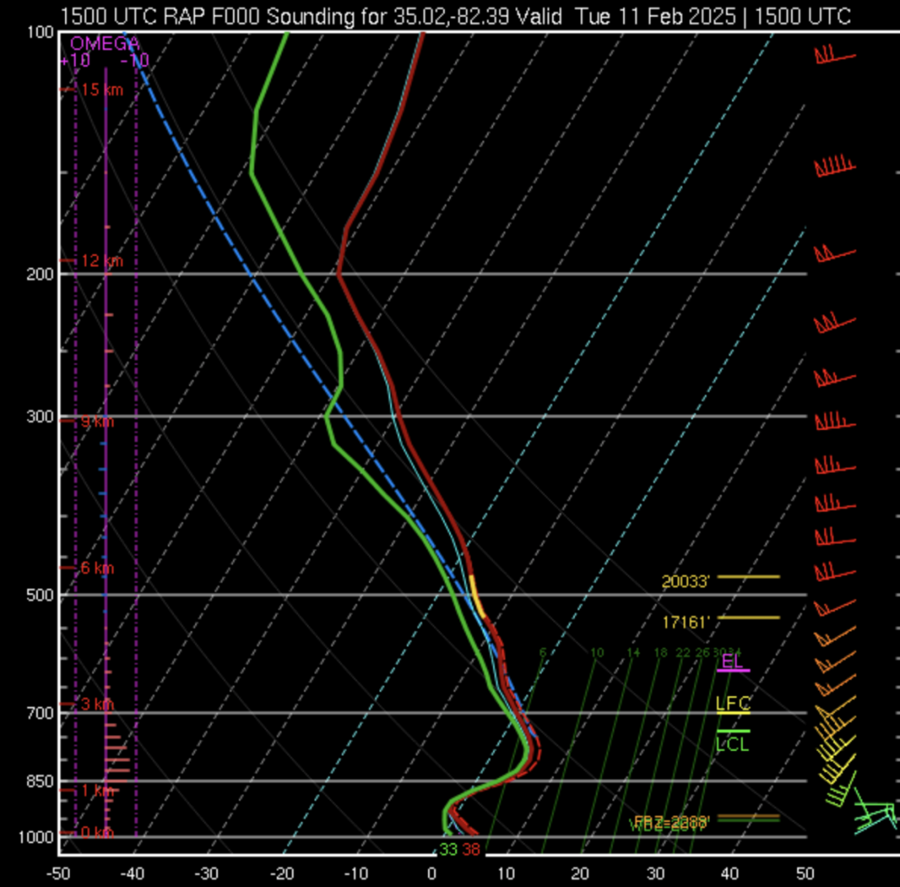Select the magenta OMEGA label
The image size is (900, 887).
(x=104, y=44)
